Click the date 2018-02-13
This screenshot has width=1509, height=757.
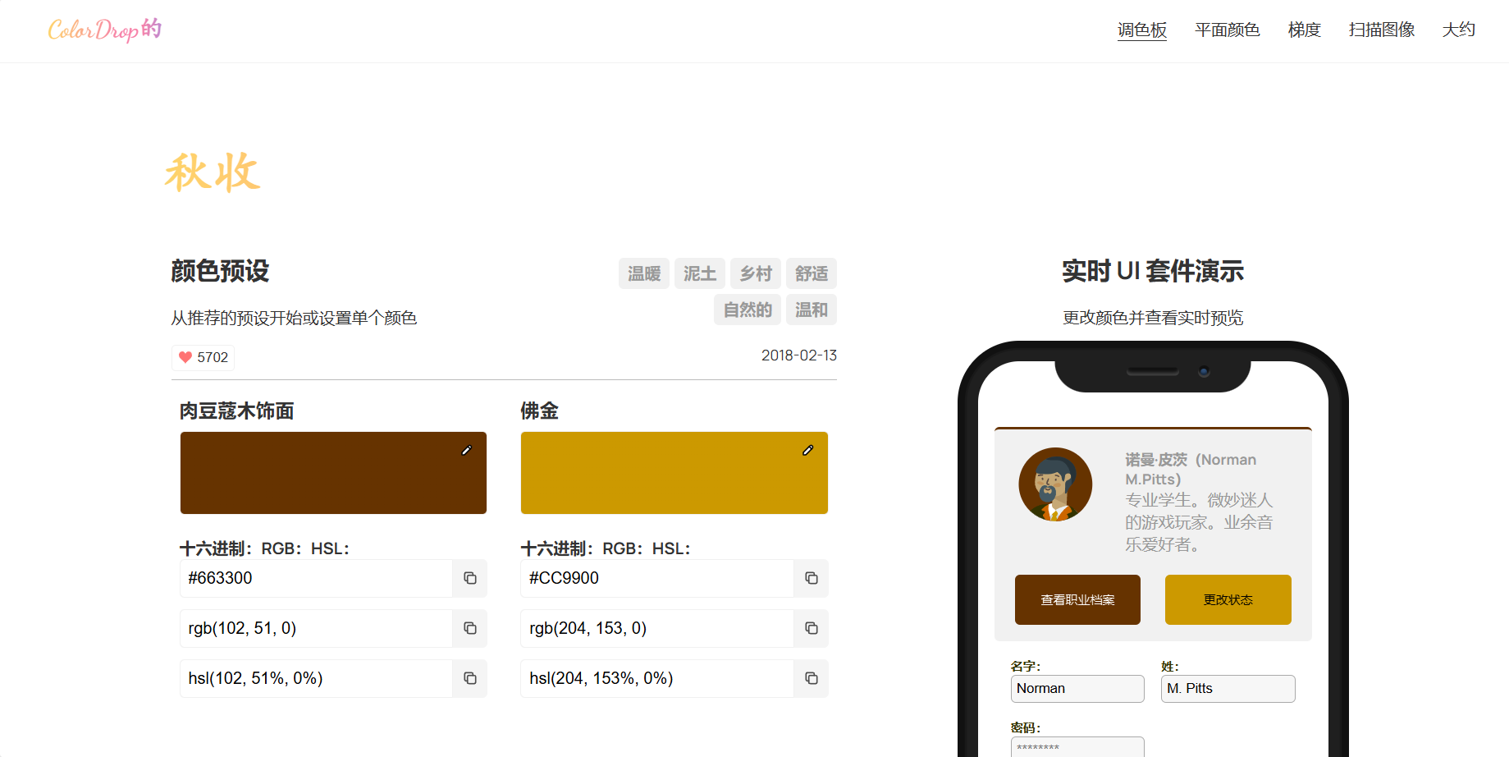coord(799,356)
